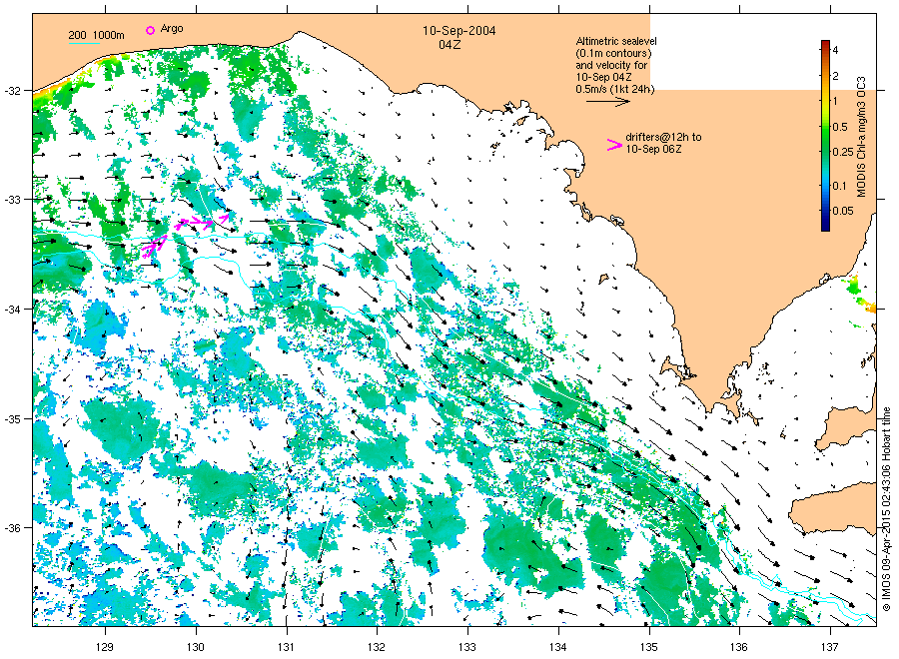Click the 0.5m/s reference velocity arrow
The height and width of the screenshot is (659, 899).
[x=608, y=102]
